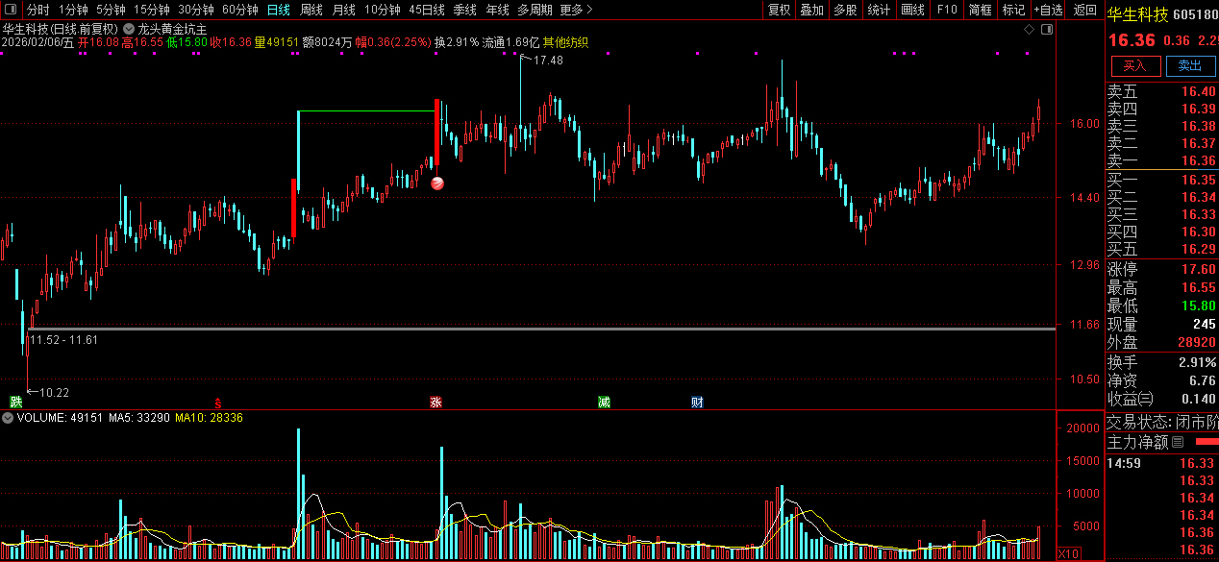Select the 年线 yearly tab
Viewport: 1219px width, 562px height.
(497, 10)
